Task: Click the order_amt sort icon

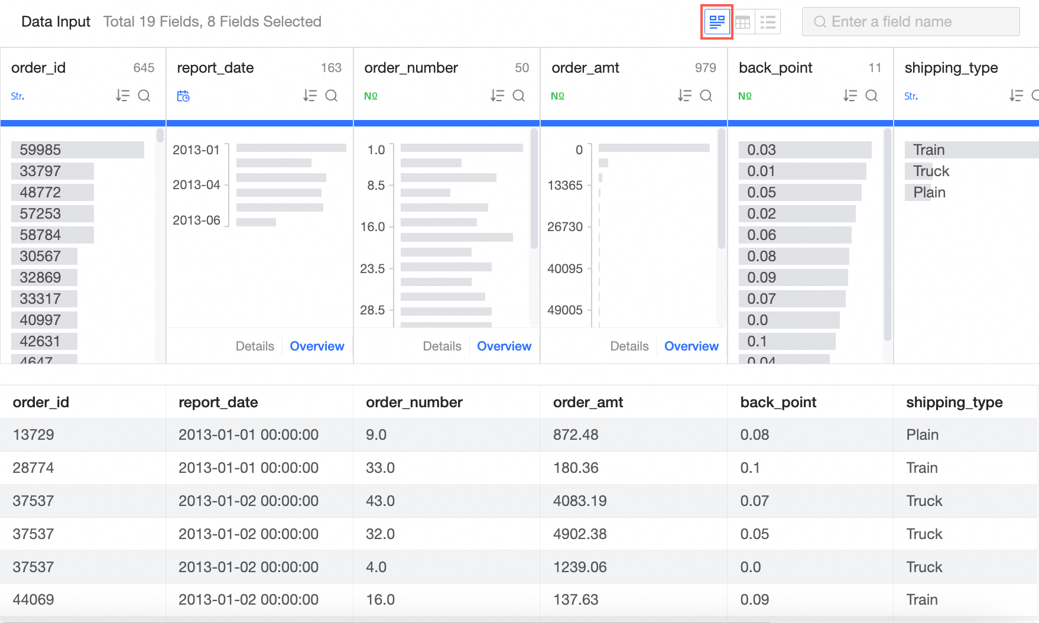Action: pos(684,96)
